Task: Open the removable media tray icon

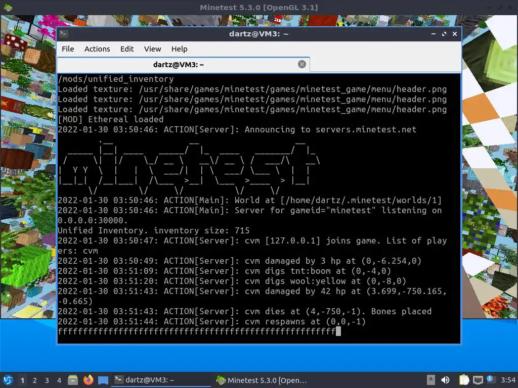Action: pos(431,380)
